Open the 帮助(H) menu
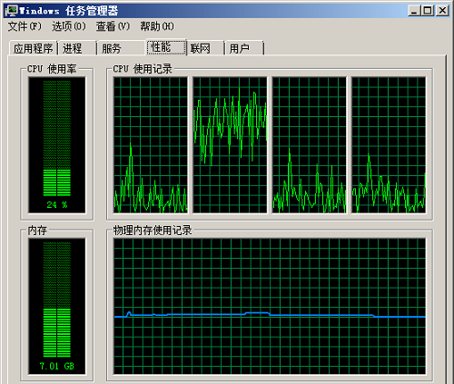The height and width of the screenshot is (384, 454). pyautogui.click(x=157, y=26)
